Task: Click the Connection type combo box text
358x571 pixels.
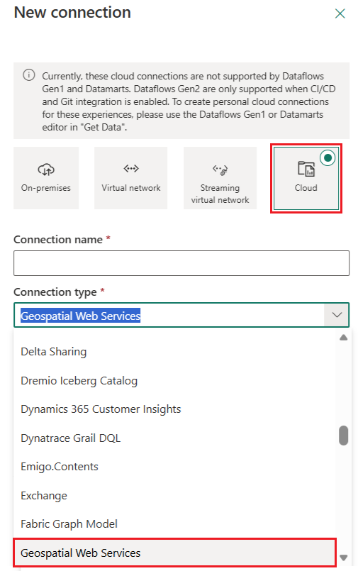Action: tap(80, 316)
